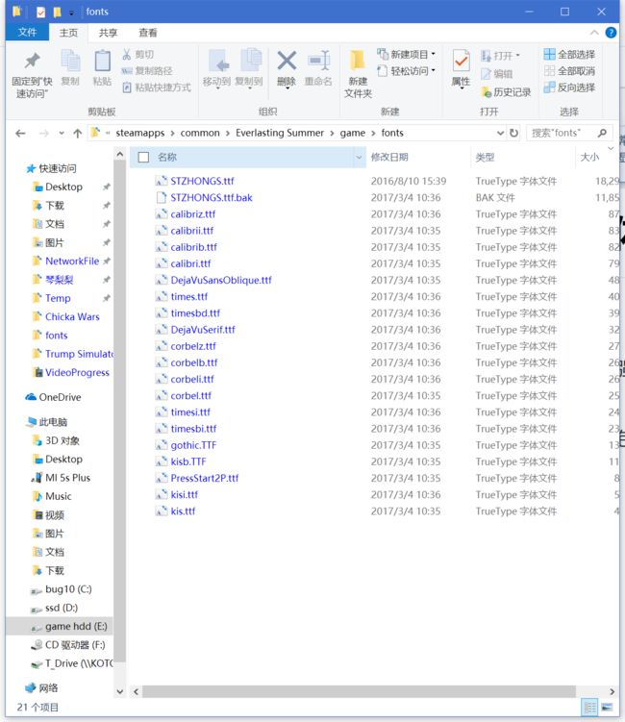The height and width of the screenshot is (722, 625).
Task: Open ssd (D:) drive
Action: pos(62,609)
